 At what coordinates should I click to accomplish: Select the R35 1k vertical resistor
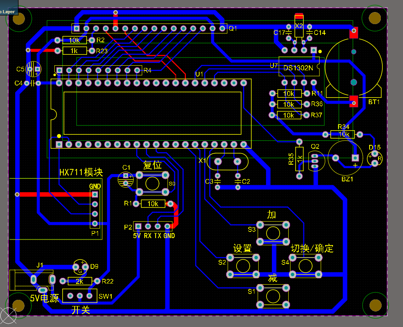(x=300, y=159)
